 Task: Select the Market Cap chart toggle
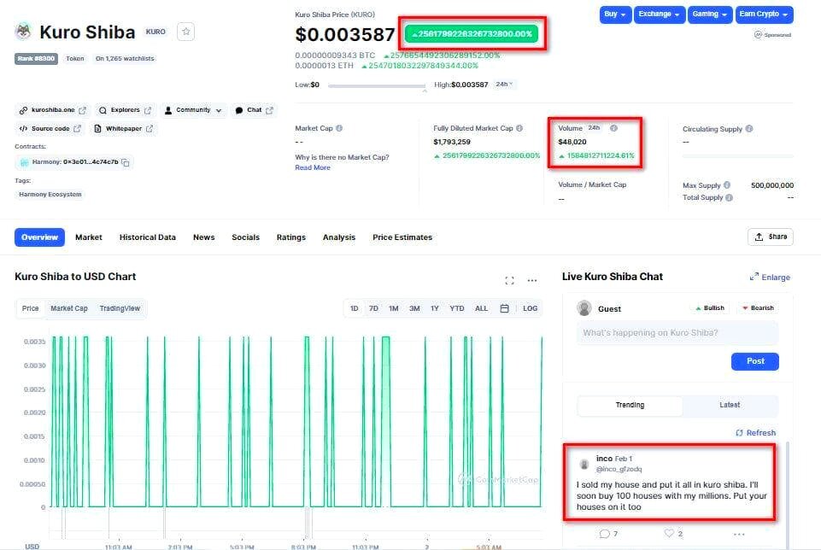point(69,309)
